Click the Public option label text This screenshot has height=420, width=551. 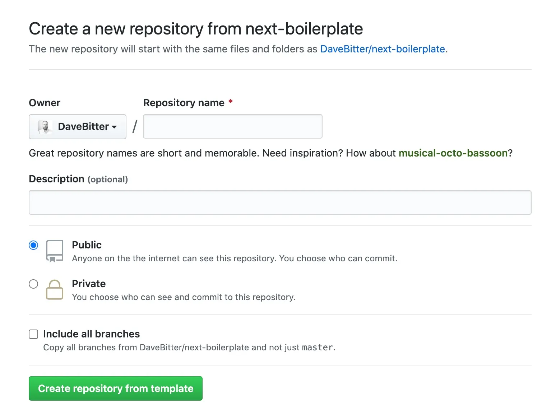coord(87,245)
